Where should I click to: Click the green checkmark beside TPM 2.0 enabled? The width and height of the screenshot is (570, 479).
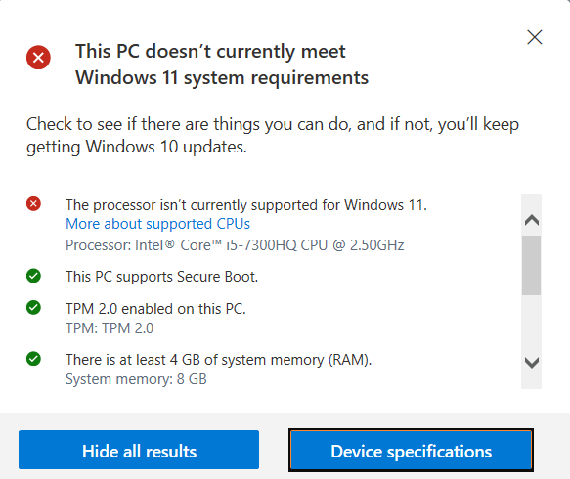tap(33, 308)
